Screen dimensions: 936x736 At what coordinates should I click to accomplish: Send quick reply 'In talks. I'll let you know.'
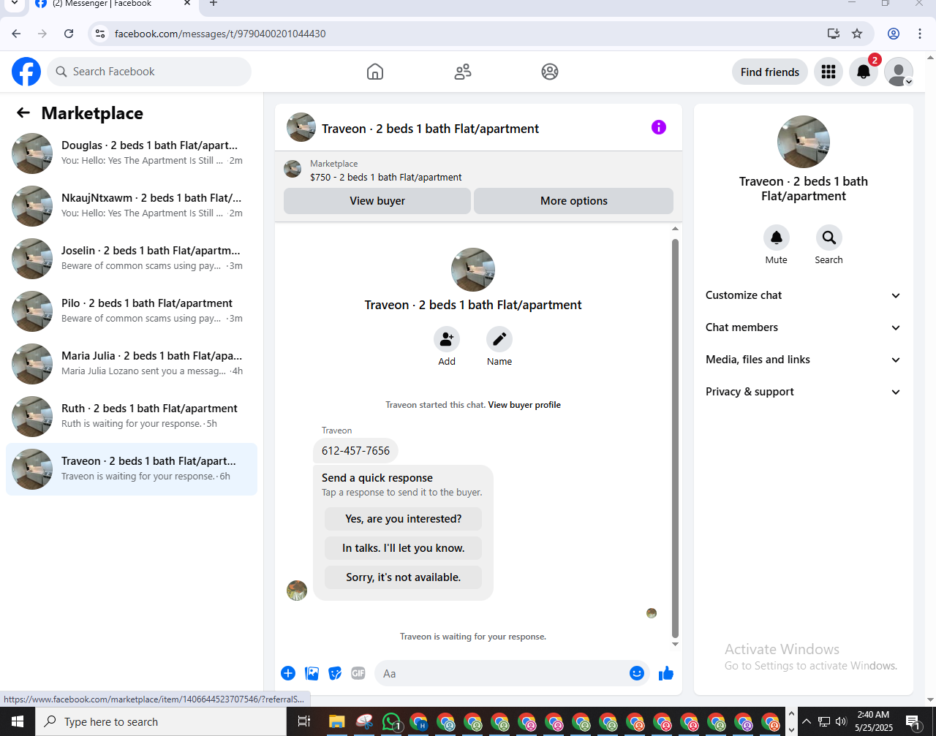[403, 548]
